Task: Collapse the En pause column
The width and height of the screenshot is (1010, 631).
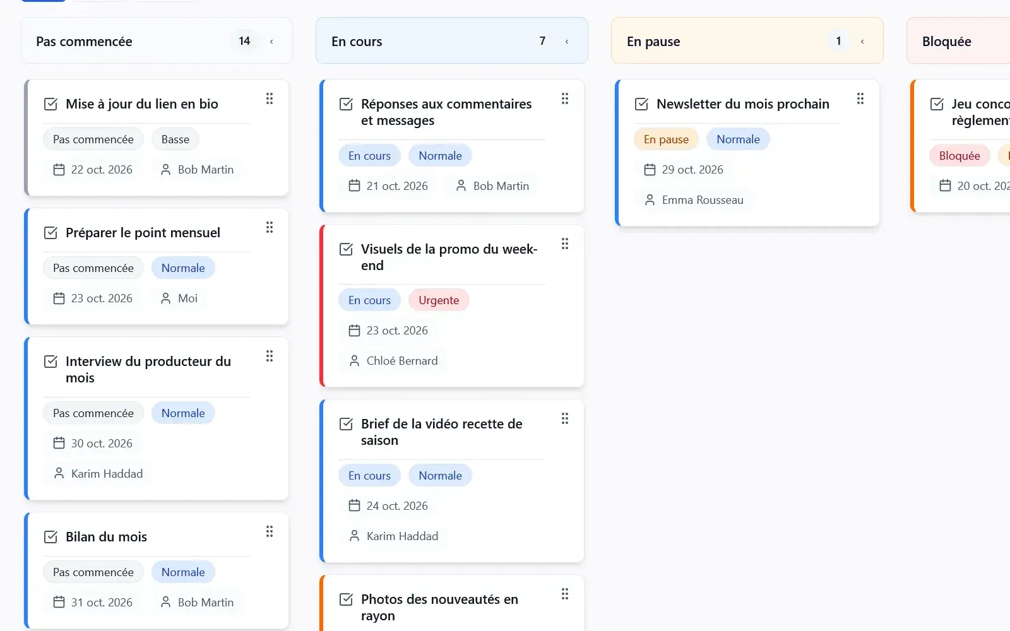Action: coord(862,42)
